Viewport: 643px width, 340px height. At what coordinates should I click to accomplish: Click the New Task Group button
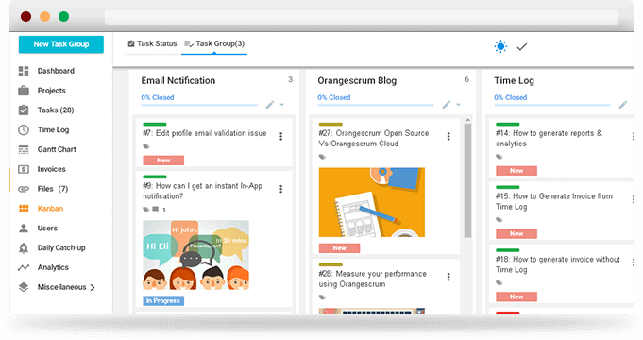61,44
